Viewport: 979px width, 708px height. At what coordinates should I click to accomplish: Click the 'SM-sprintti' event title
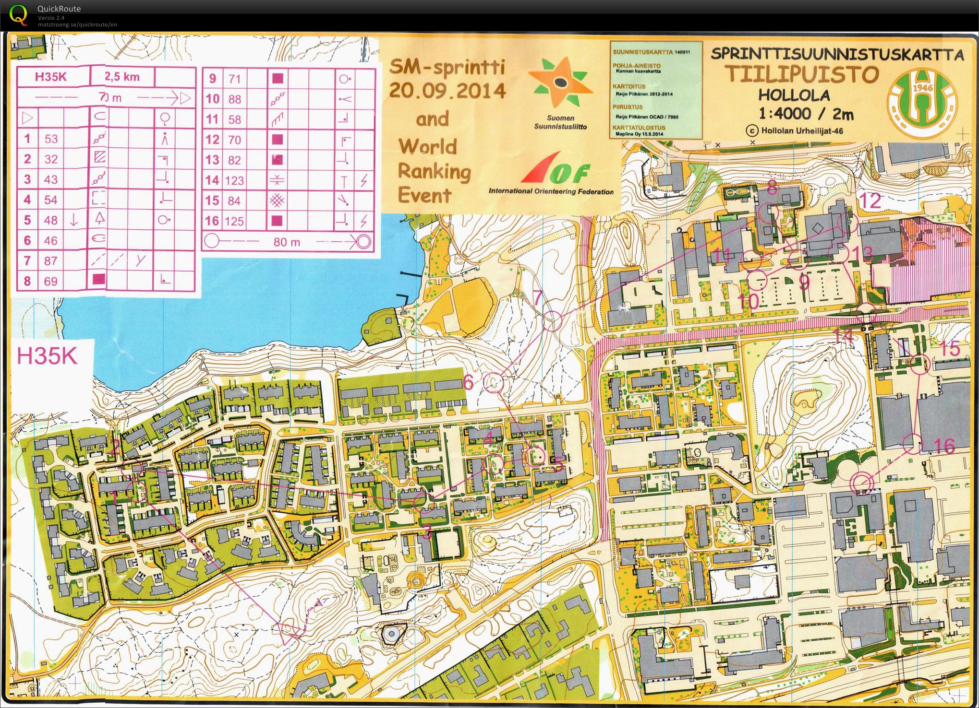(447, 66)
